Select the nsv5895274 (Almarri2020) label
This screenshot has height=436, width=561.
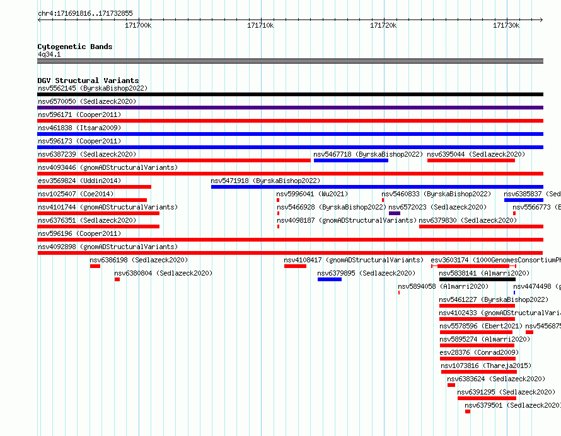[485, 339]
